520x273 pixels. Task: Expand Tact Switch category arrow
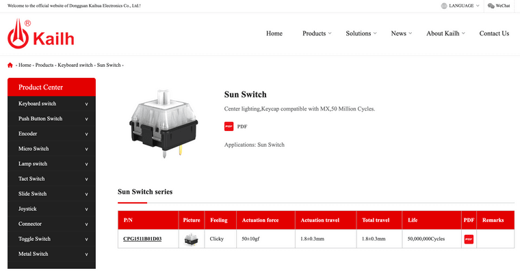coord(87,179)
